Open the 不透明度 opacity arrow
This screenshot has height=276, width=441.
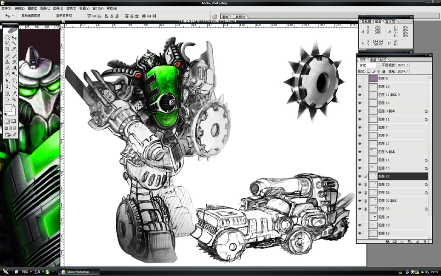coord(407,65)
